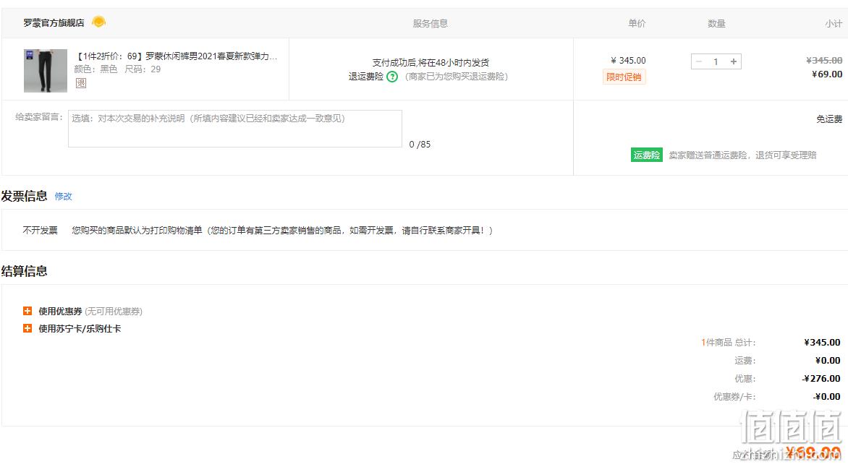This screenshot has height=467, width=848.
Task: Click 修改 next to 发票信息
Action: click(x=63, y=196)
